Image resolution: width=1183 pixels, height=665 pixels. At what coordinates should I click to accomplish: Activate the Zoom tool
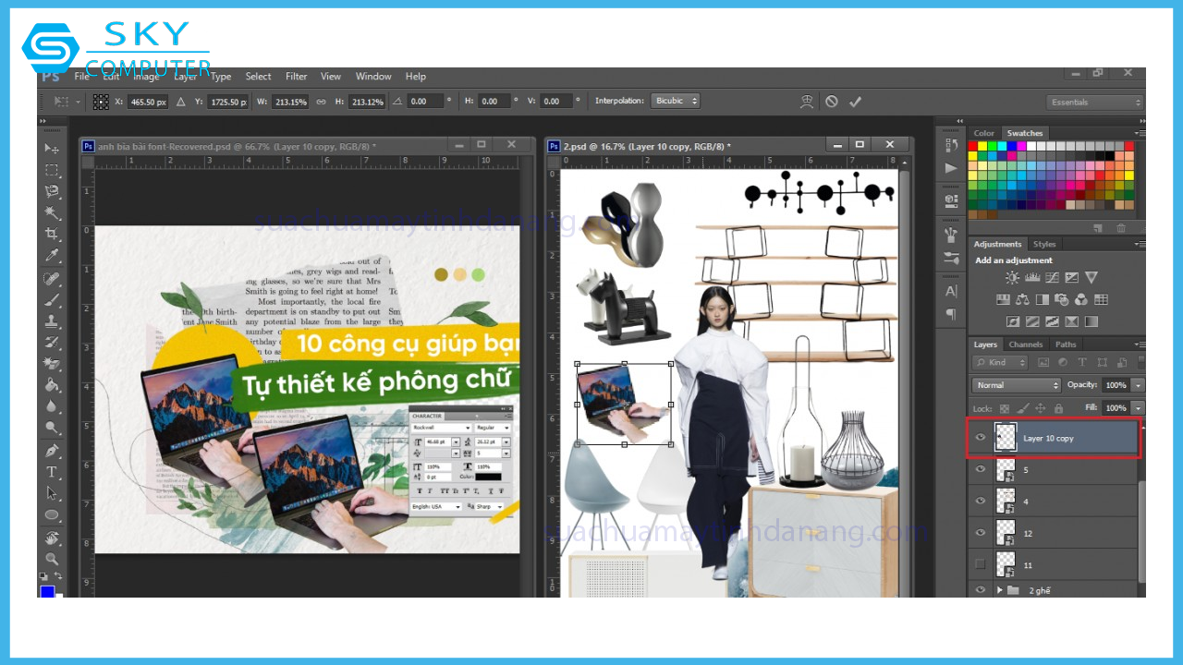coord(52,559)
